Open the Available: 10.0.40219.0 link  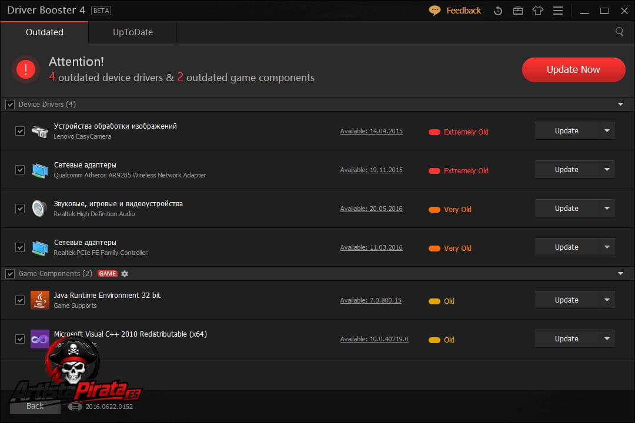(374, 339)
